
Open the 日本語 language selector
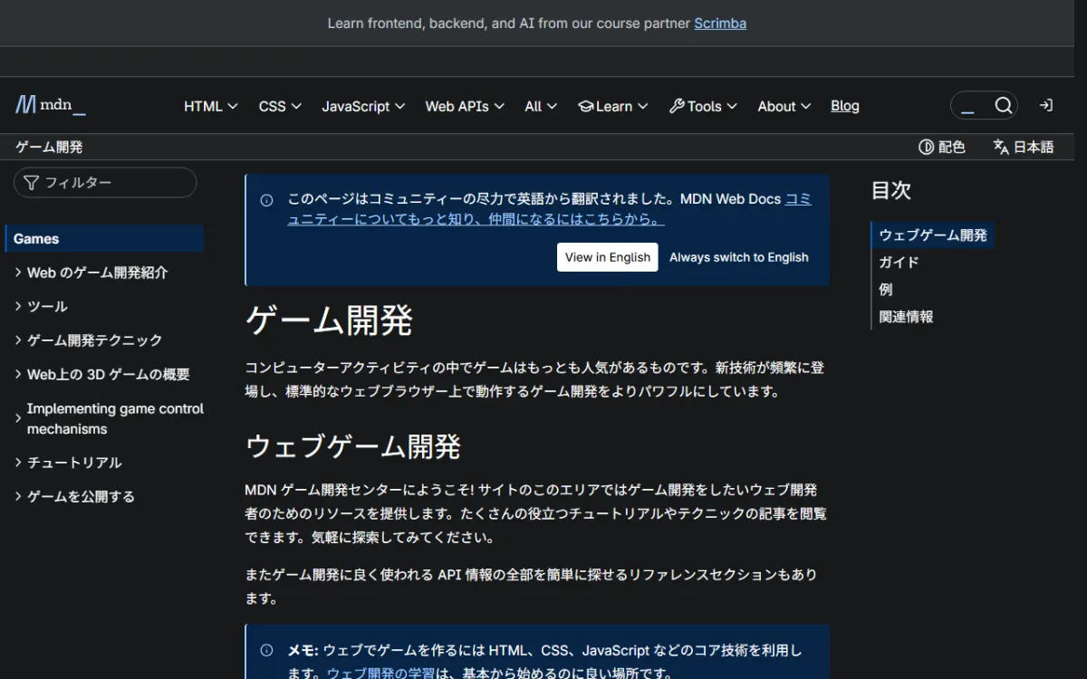click(1024, 147)
